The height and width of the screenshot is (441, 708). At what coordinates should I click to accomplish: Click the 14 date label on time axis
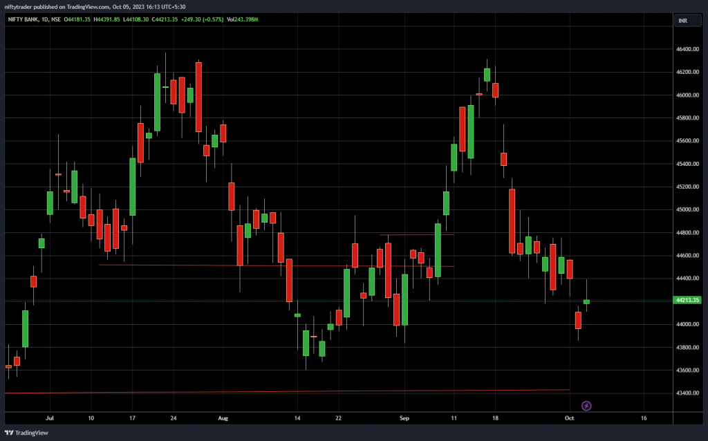point(297,418)
